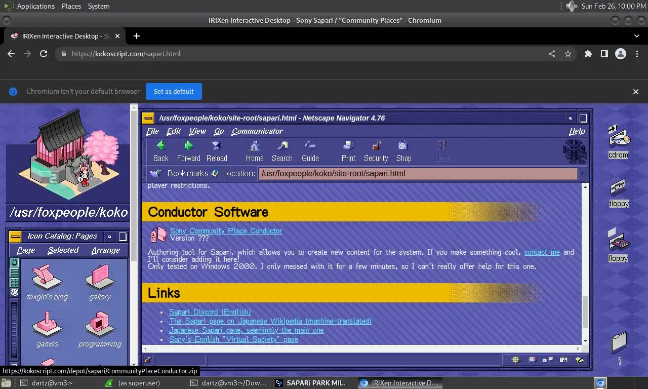Screen dimensions: 648x389
Task: Open the games joystick icon
Action: [47, 324]
